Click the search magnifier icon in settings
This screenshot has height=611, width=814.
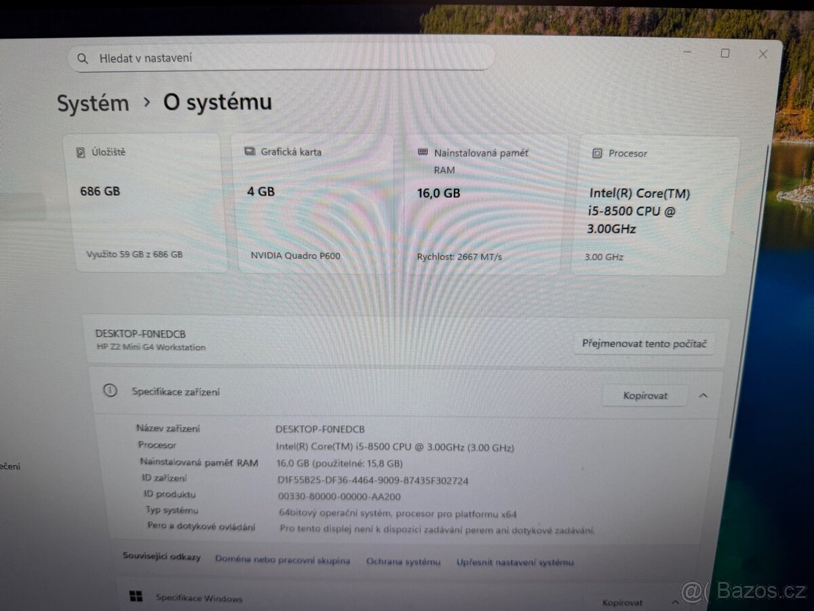click(x=82, y=58)
